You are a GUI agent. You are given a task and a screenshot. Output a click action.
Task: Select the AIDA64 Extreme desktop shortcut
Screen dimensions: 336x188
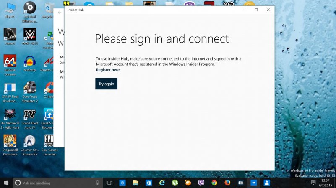pyautogui.click(x=10, y=65)
